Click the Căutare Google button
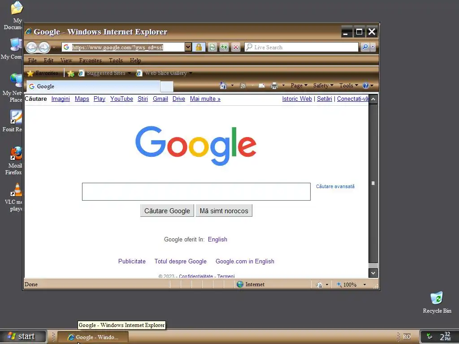This screenshot has width=459, height=344. (167, 211)
